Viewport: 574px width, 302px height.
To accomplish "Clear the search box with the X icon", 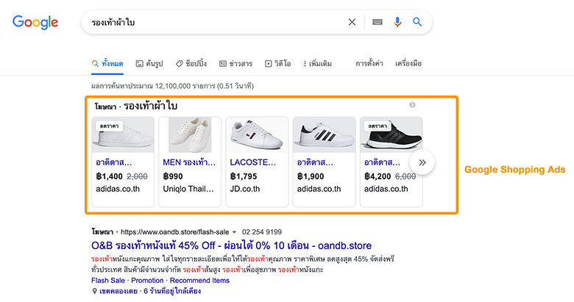I will click(x=352, y=22).
